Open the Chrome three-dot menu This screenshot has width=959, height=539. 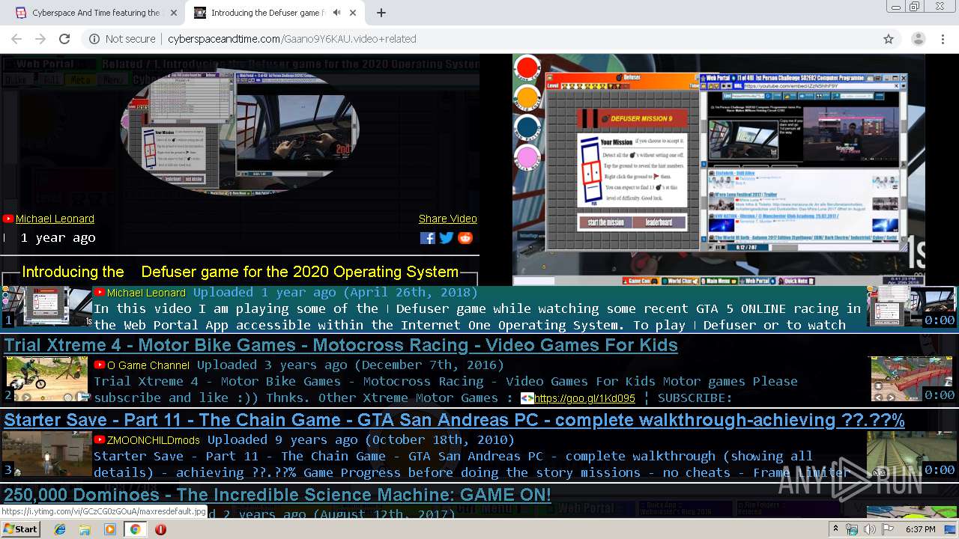pos(942,39)
